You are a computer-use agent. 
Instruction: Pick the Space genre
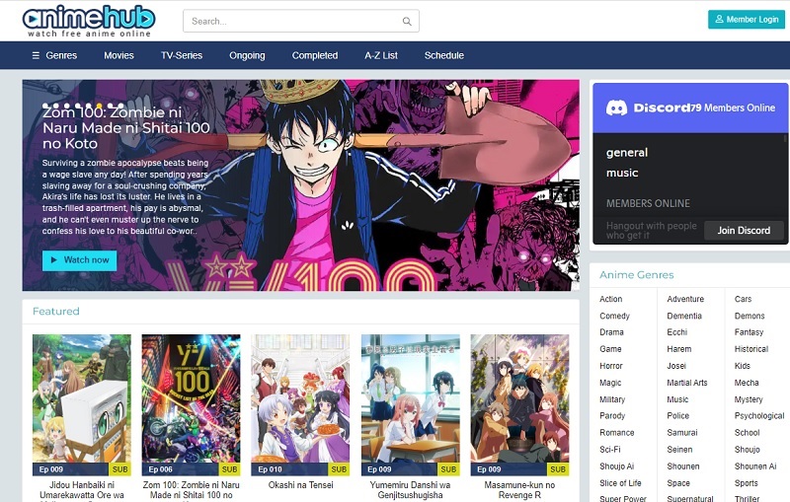(x=678, y=483)
